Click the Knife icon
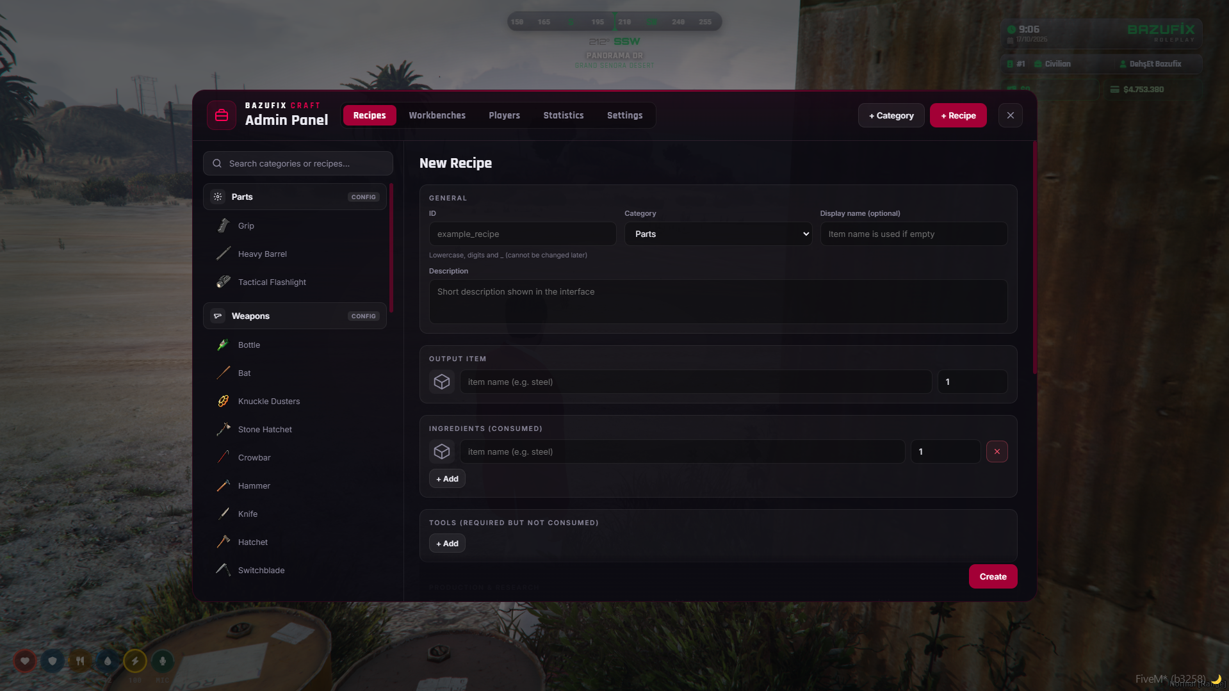Image resolution: width=1229 pixels, height=691 pixels. pos(224,514)
